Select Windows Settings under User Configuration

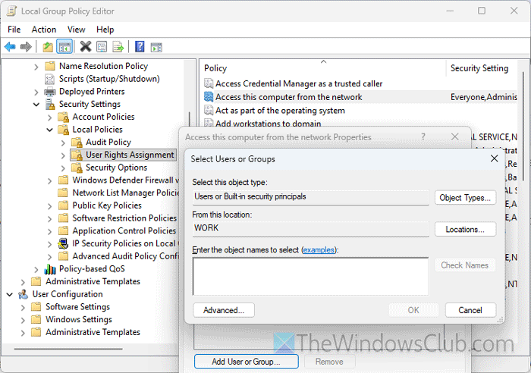(79, 319)
